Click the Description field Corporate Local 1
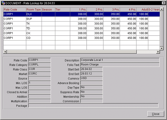 [x=120, y=60]
